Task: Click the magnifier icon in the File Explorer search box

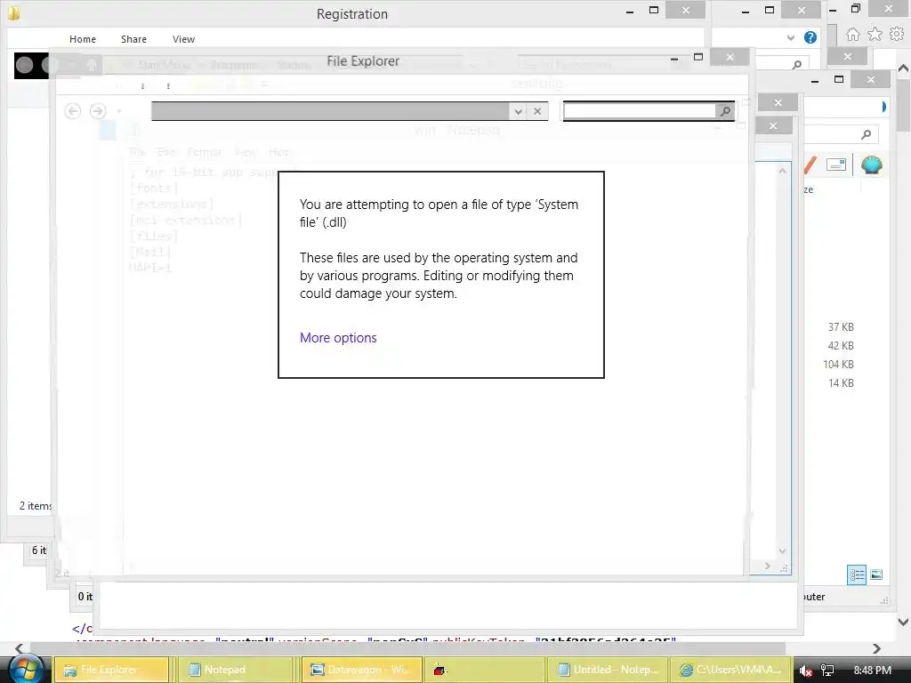Action: tap(724, 110)
